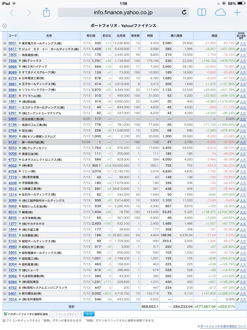Click the pencil edit icon for row 7014
The image size is (247, 330).
coord(238,299)
